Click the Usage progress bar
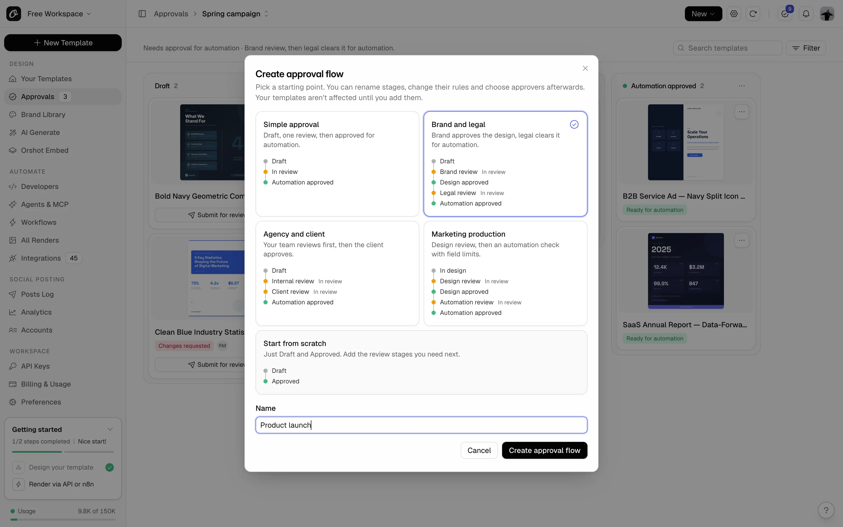The image size is (843, 527). click(x=63, y=520)
